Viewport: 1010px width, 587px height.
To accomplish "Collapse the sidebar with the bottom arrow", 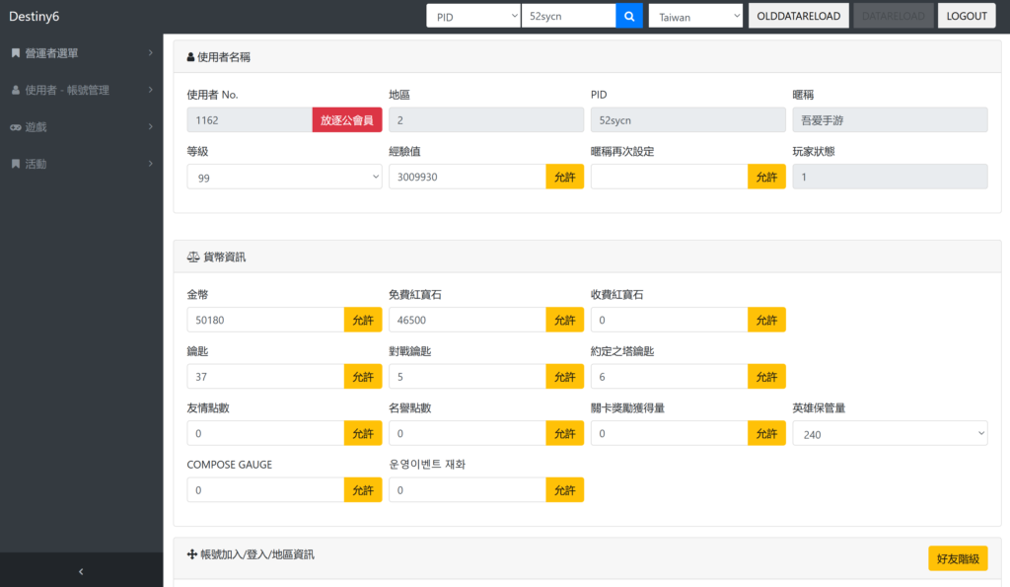I will (81, 571).
